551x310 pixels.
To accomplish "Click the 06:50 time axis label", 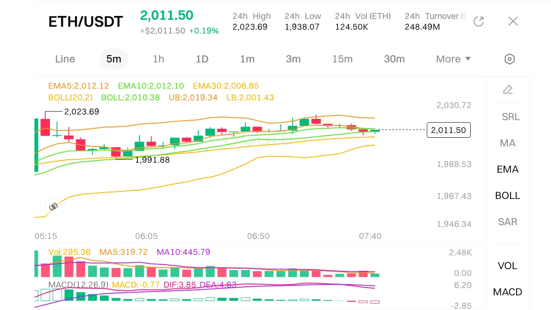I will click(x=258, y=236).
